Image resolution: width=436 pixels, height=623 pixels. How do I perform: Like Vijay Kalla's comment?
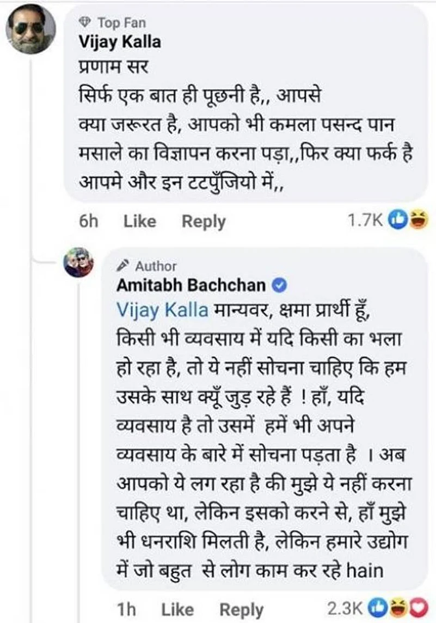(139, 221)
